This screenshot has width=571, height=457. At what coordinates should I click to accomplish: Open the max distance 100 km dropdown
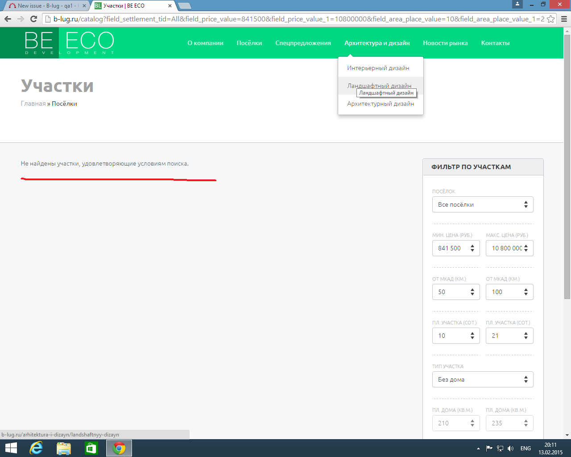coord(509,292)
